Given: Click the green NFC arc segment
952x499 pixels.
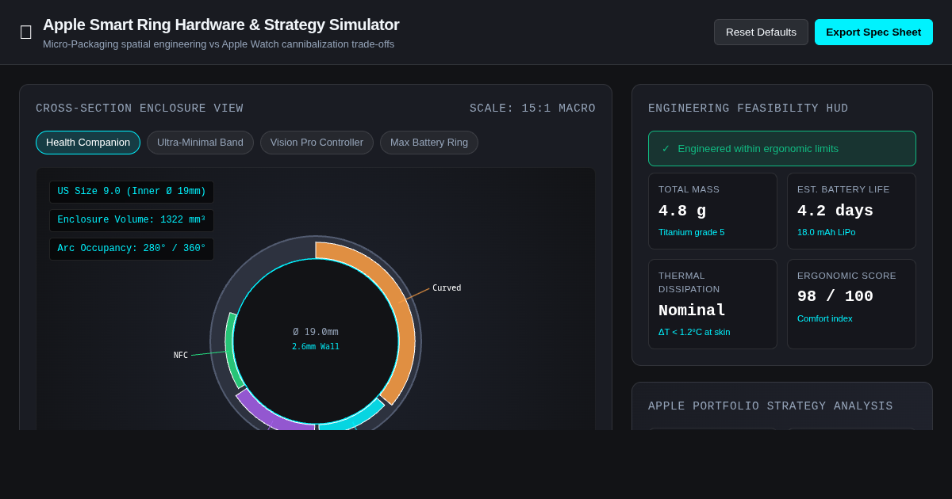Looking at the screenshot, I should [x=232, y=352].
